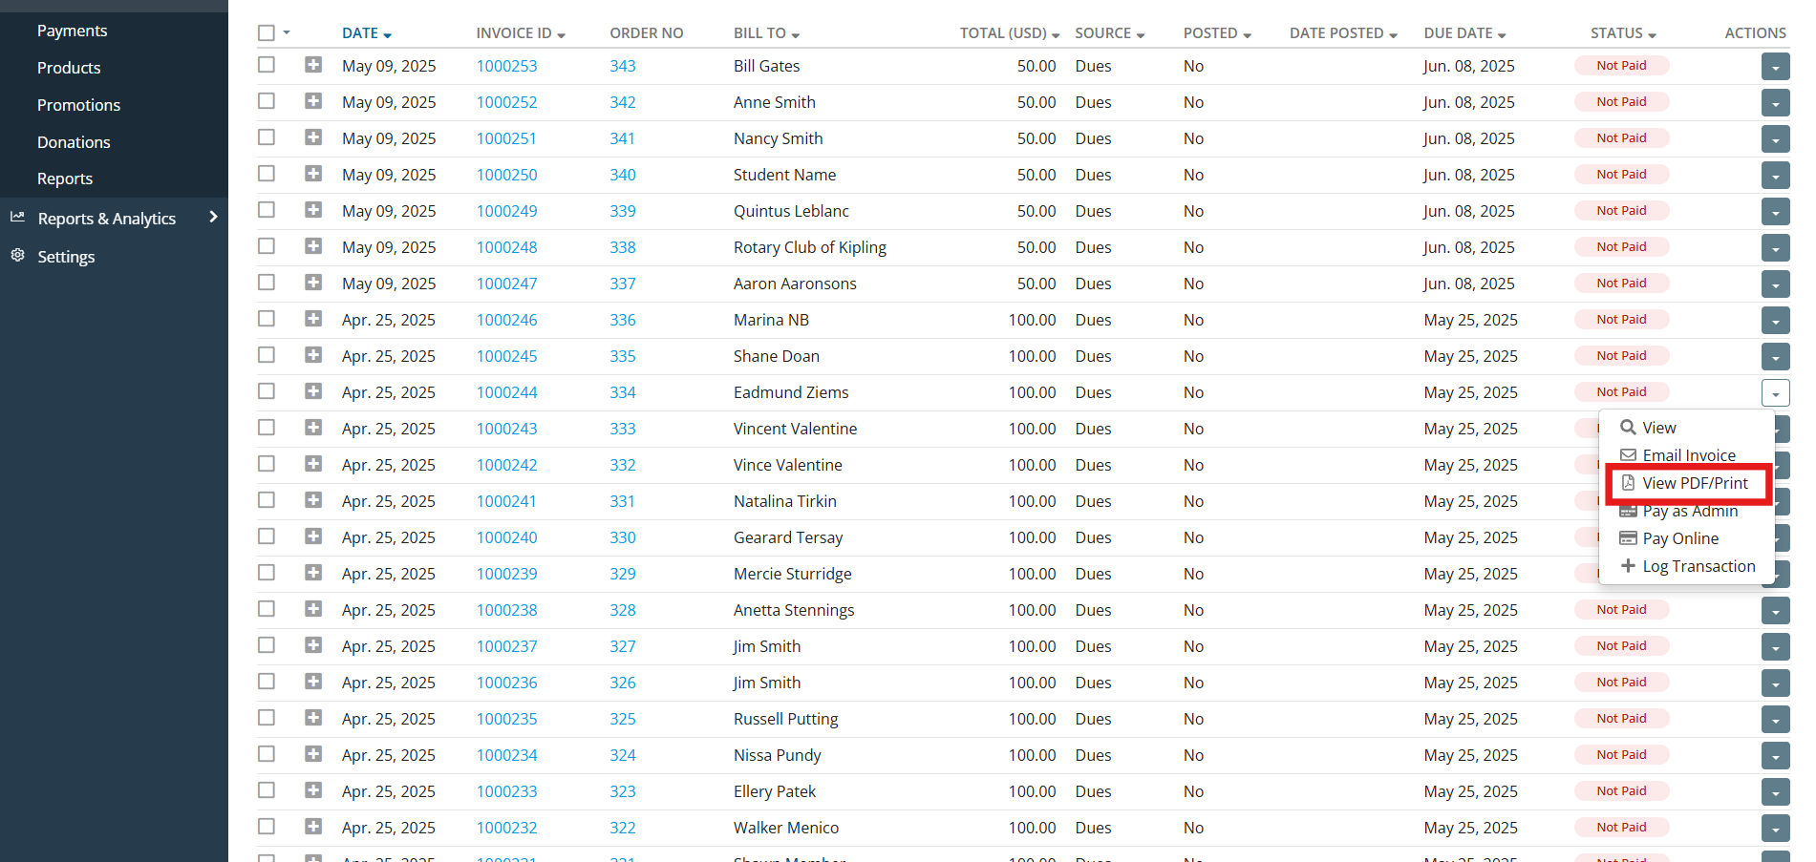1816x862 pixels.
Task: Click the Reports & Analytics chart icon
Action: 17,218
